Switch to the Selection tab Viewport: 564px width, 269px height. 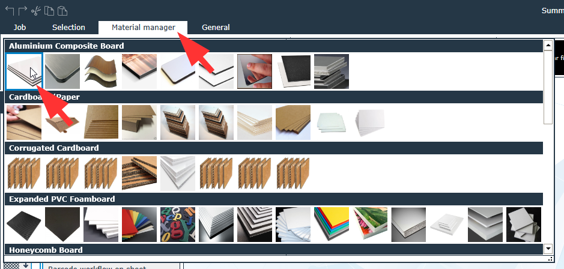click(x=68, y=28)
